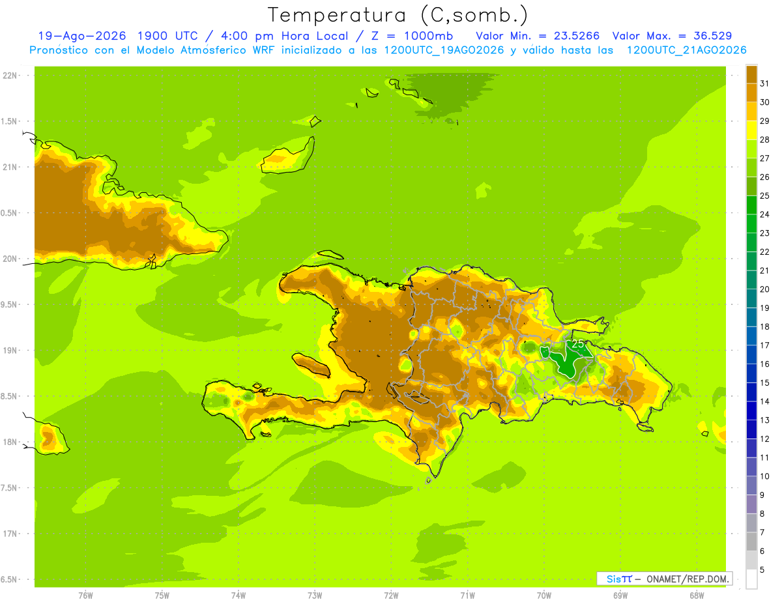
Task: Click the '19N' latitude axis label
Action: tap(10, 351)
